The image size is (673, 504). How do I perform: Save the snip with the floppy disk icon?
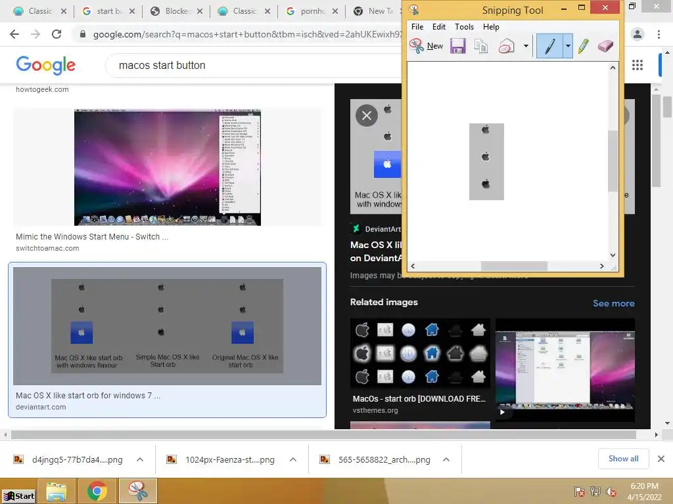pos(458,46)
